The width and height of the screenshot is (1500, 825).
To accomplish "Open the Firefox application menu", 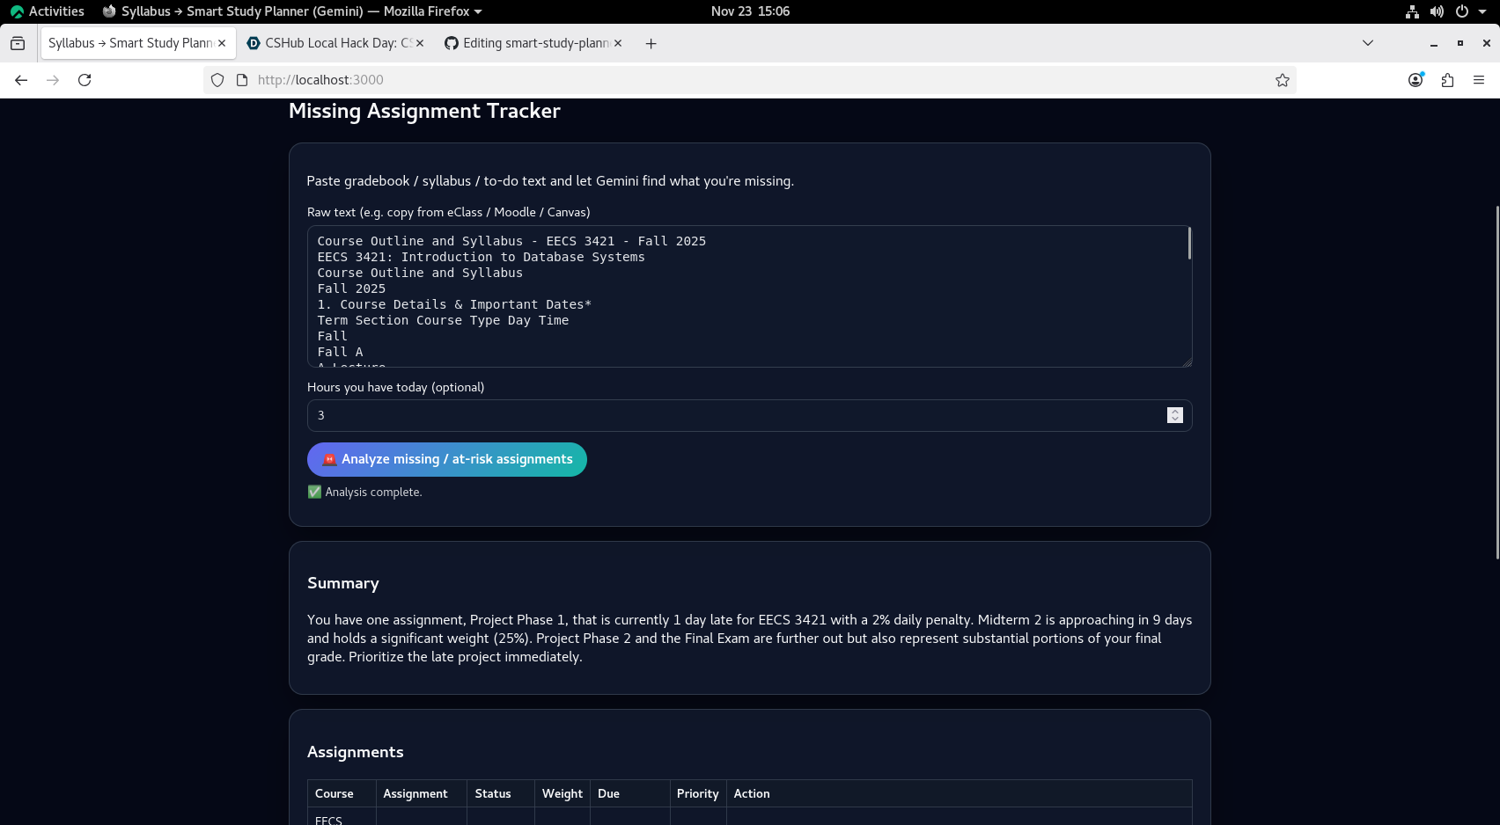I will pyautogui.click(x=1479, y=80).
